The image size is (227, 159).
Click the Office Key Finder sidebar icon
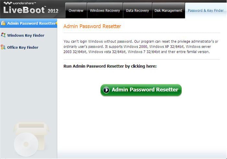[x=3, y=47]
